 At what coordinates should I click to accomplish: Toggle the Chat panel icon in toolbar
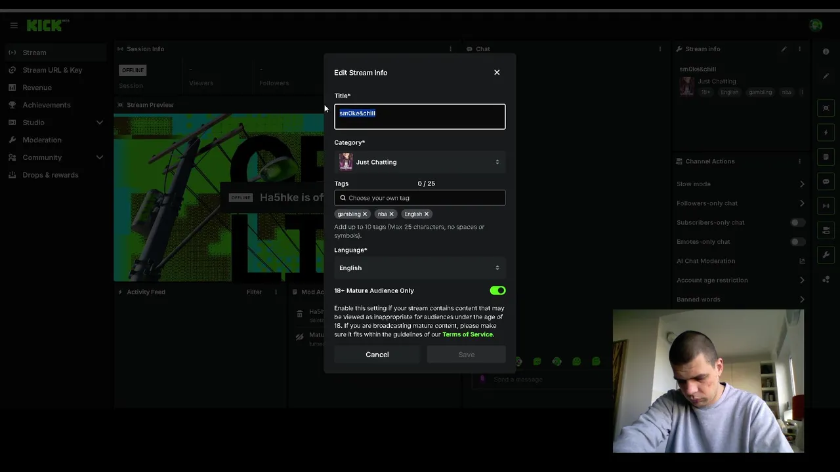(826, 182)
